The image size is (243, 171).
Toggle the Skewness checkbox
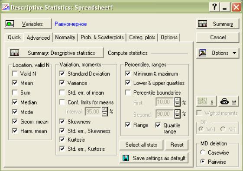[x=62, y=122]
